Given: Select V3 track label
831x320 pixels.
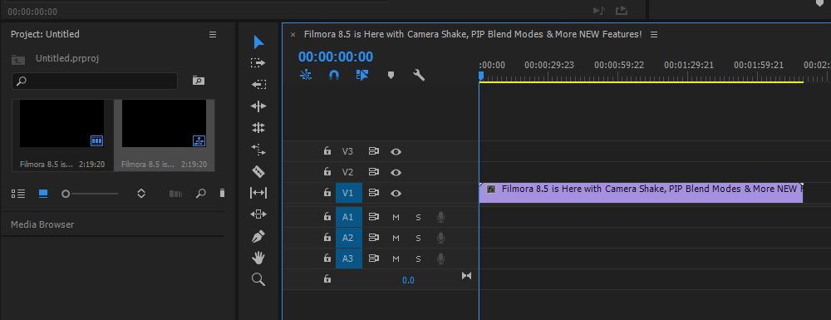Looking at the screenshot, I should pyautogui.click(x=347, y=151).
